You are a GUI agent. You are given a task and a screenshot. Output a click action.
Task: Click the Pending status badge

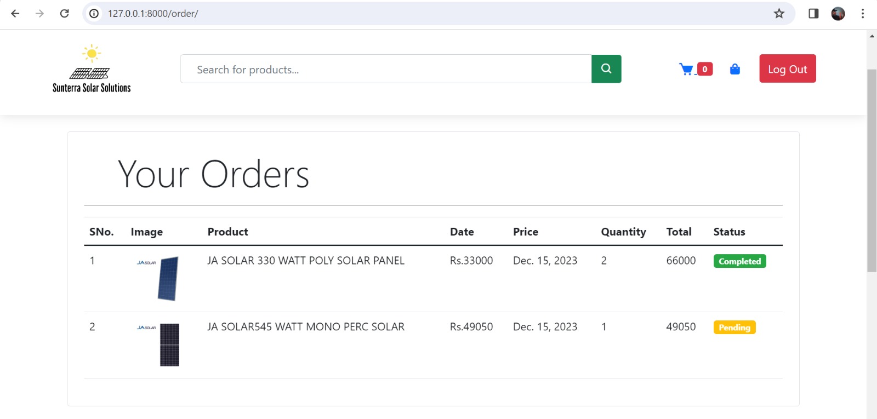pyautogui.click(x=734, y=328)
